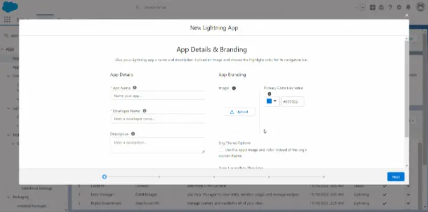Image resolution: width=428 pixels, height=212 pixels.
Task: Click the Packaging label in sidebar
Action: 21,197
